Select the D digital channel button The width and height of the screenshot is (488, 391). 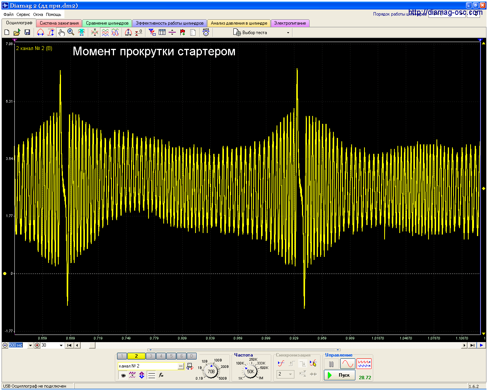pos(192,356)
